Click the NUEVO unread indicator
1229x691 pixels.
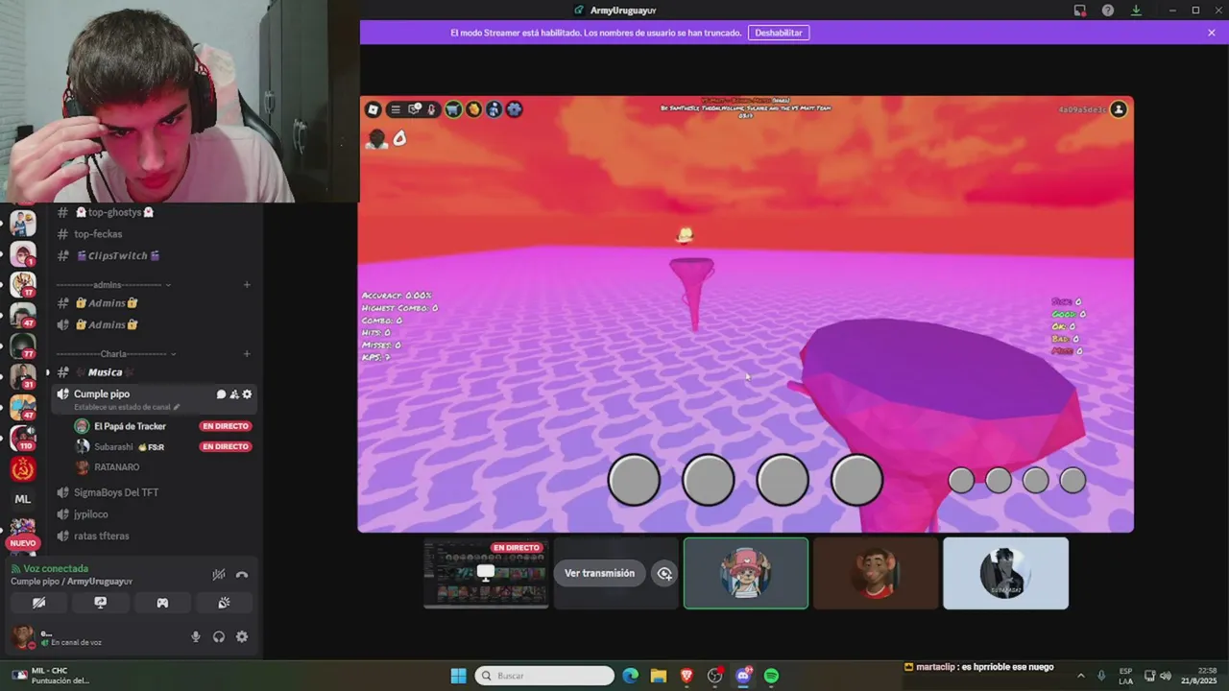(x=23, y=543)
